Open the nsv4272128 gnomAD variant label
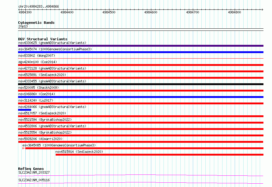The height and width of the screenshot is (187, 272). (52, 68)
